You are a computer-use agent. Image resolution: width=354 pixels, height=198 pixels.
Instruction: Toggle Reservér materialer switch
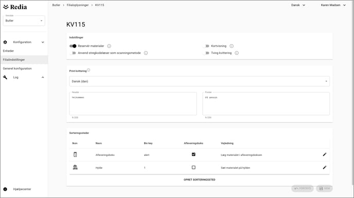coord(73,46)
